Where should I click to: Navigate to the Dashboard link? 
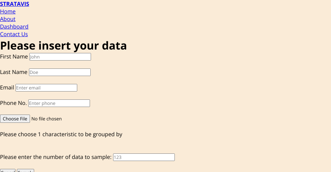[14, 27]
